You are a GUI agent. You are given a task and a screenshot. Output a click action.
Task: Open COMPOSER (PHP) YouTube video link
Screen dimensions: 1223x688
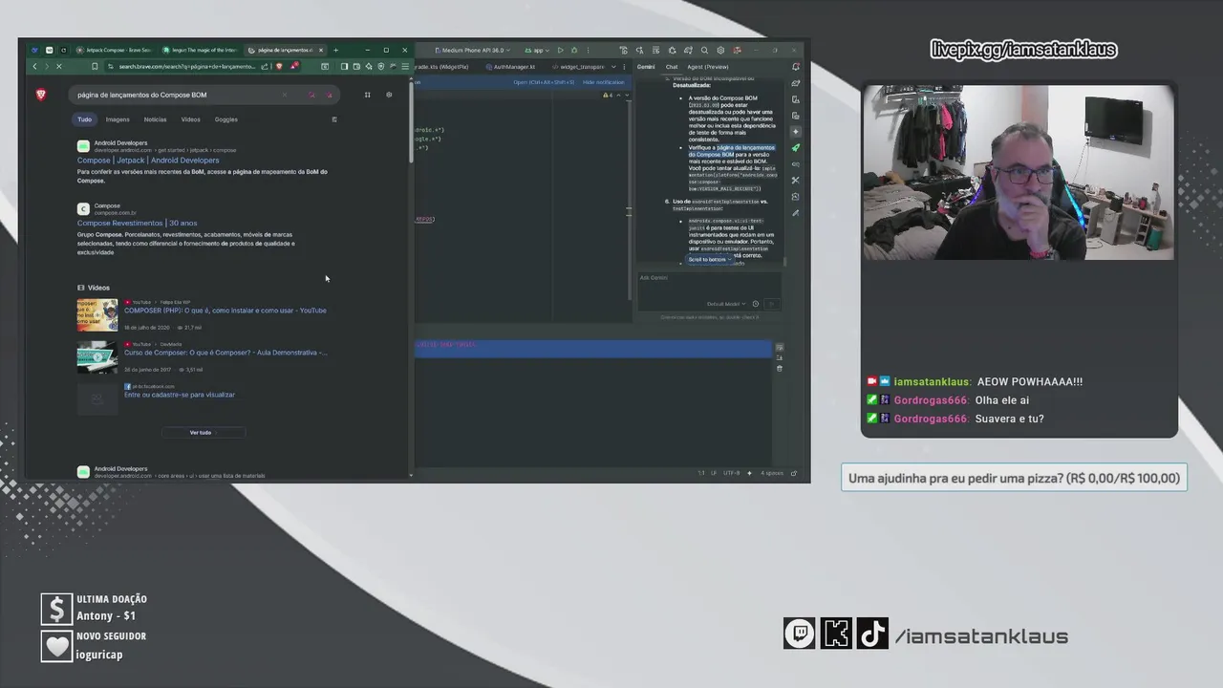(x=225, y=311)
